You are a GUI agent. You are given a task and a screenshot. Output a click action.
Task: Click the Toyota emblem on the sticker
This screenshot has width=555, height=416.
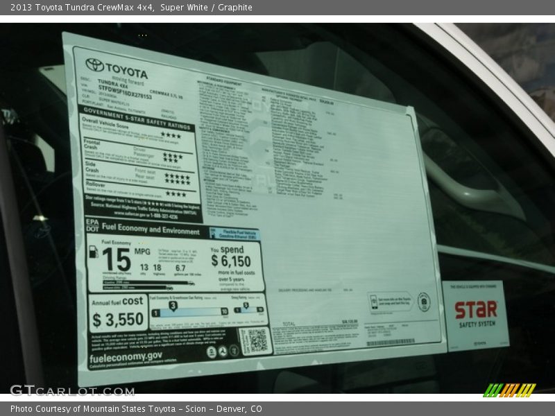tap(95, 64)
